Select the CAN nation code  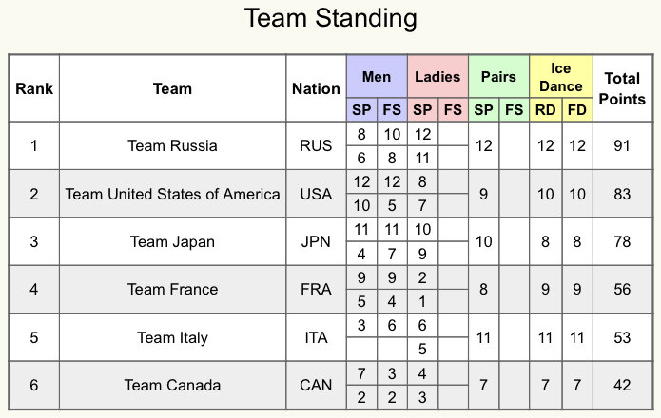point(316,385)
